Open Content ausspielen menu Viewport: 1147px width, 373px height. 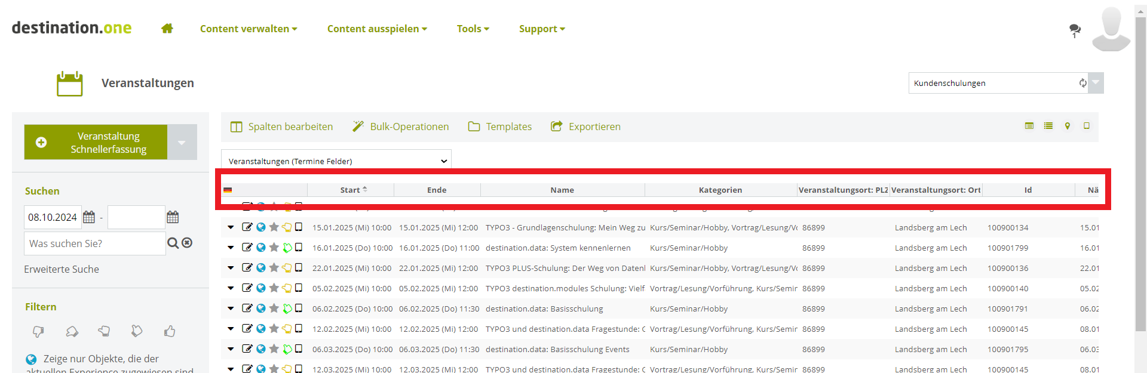coord(377,29)
